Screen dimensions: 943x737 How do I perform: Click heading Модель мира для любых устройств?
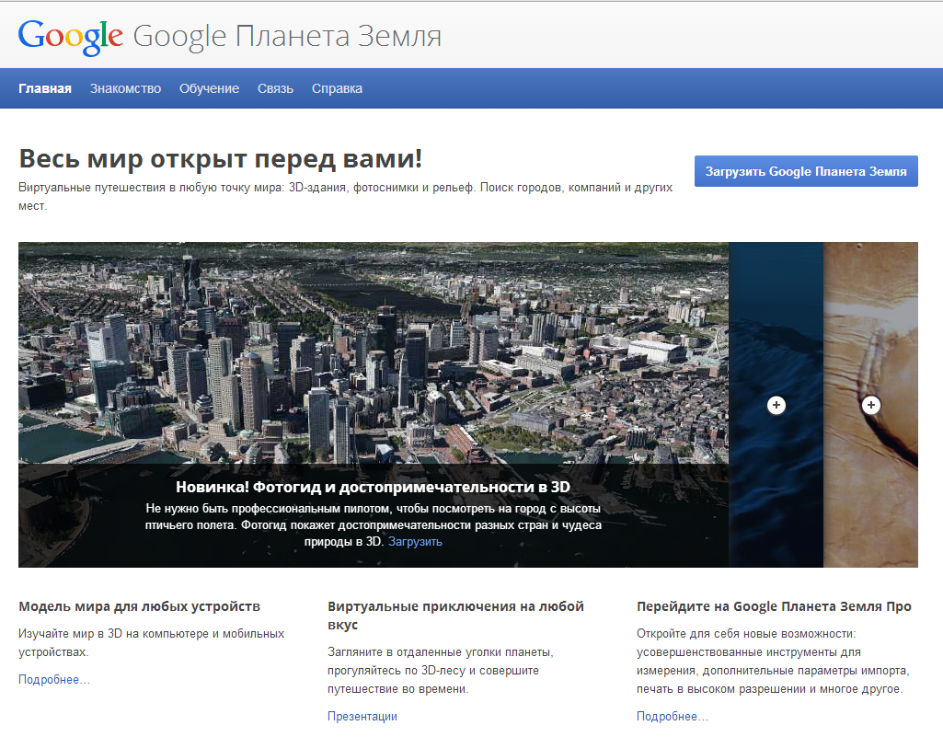[140, 606]
